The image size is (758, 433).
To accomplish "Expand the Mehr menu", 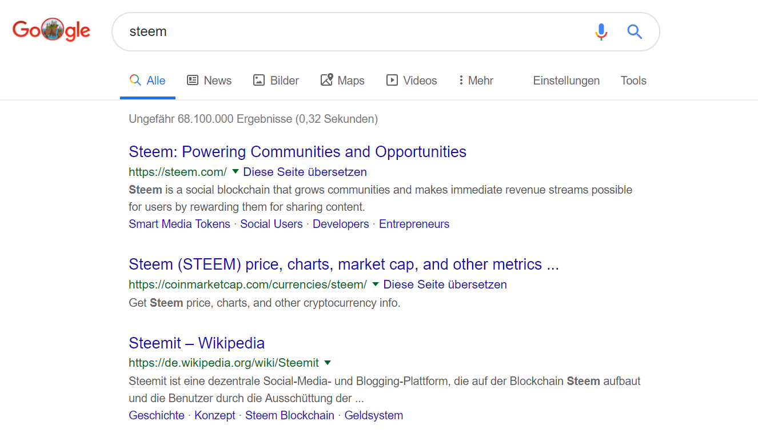I will 476,81.
